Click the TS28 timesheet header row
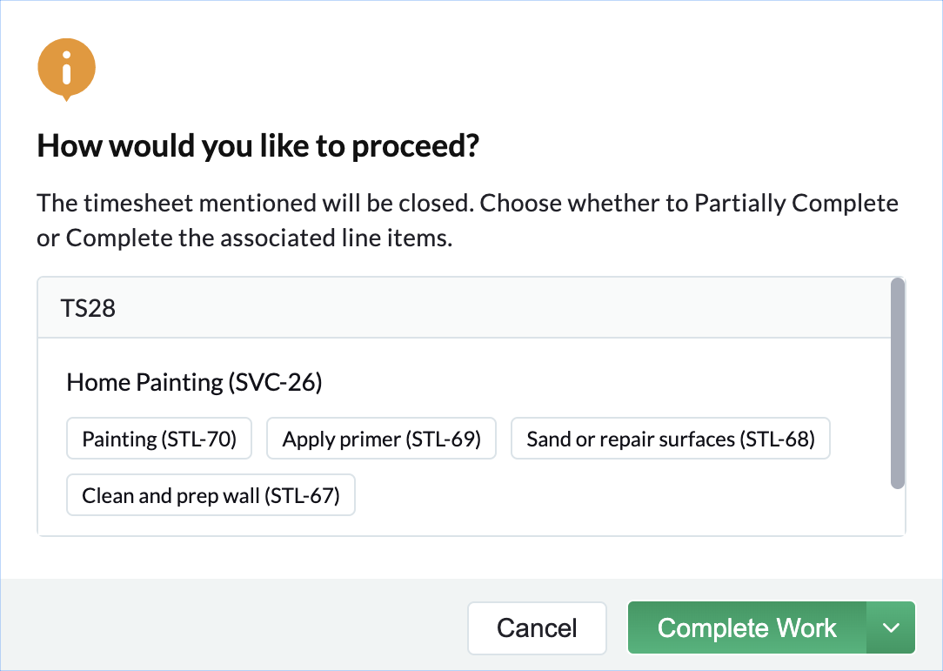 [x=435, y=308]
